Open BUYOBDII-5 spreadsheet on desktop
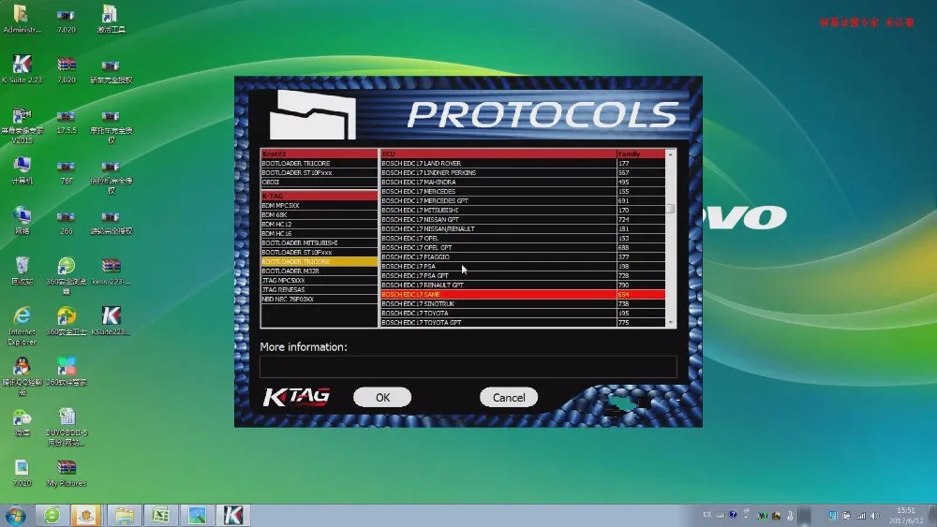Viewport: 937px width, 527px height. coord(67,427)
